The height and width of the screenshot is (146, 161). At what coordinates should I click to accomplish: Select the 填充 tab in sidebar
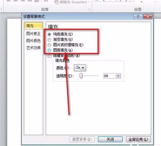click(x=33, y=26)
